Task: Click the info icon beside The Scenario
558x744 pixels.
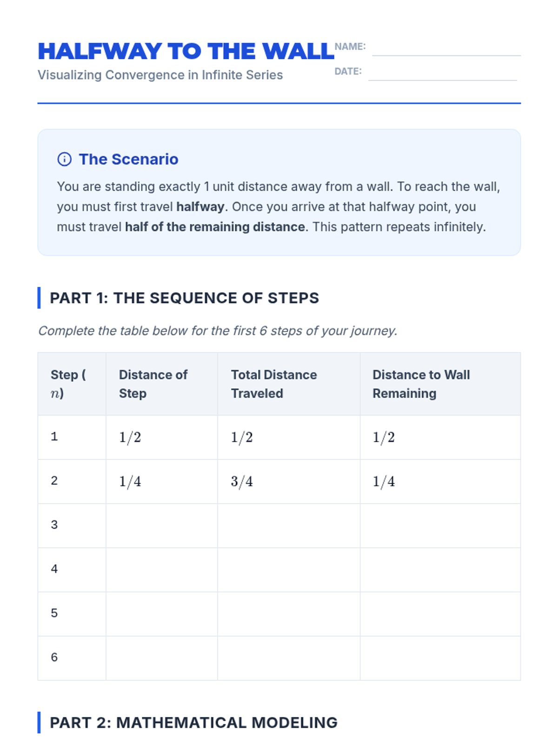Action: (64, 159)
